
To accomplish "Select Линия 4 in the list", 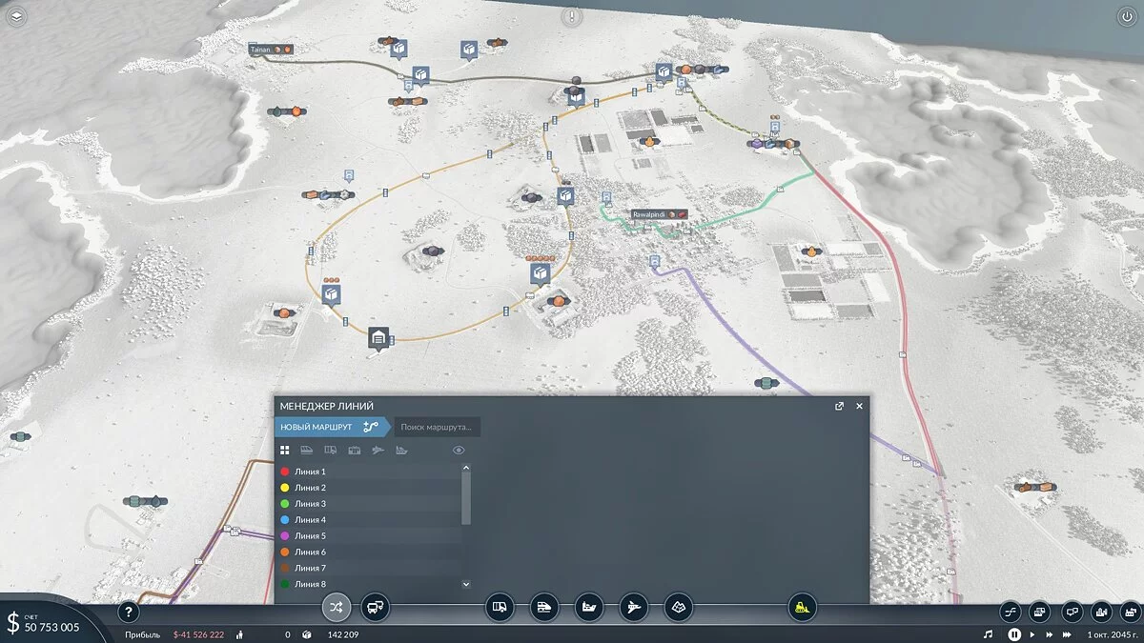I will [369, 520].
